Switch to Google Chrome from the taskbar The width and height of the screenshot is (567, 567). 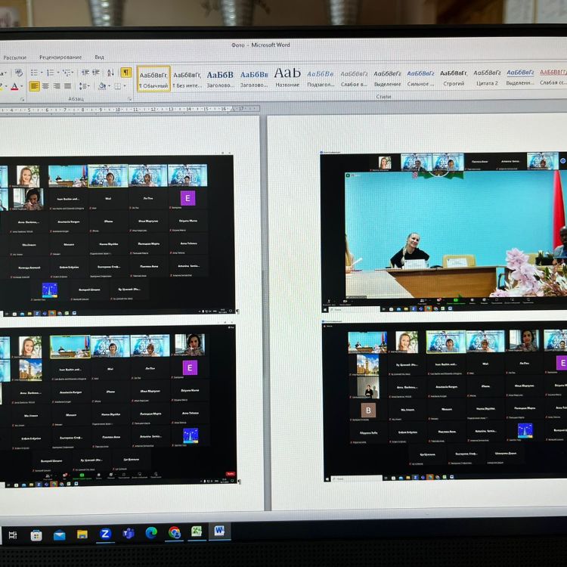[175, 533]
